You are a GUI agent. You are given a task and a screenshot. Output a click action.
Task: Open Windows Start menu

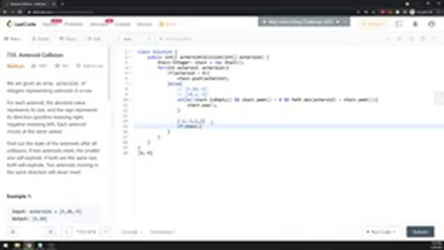click(x=6, y=245)
